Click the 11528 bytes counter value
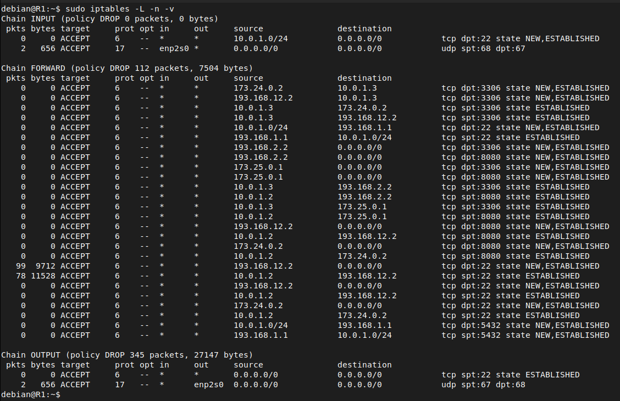 tap(43, 276)
